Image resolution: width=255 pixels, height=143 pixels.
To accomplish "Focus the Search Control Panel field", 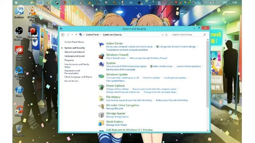I will tap(188, 35).
